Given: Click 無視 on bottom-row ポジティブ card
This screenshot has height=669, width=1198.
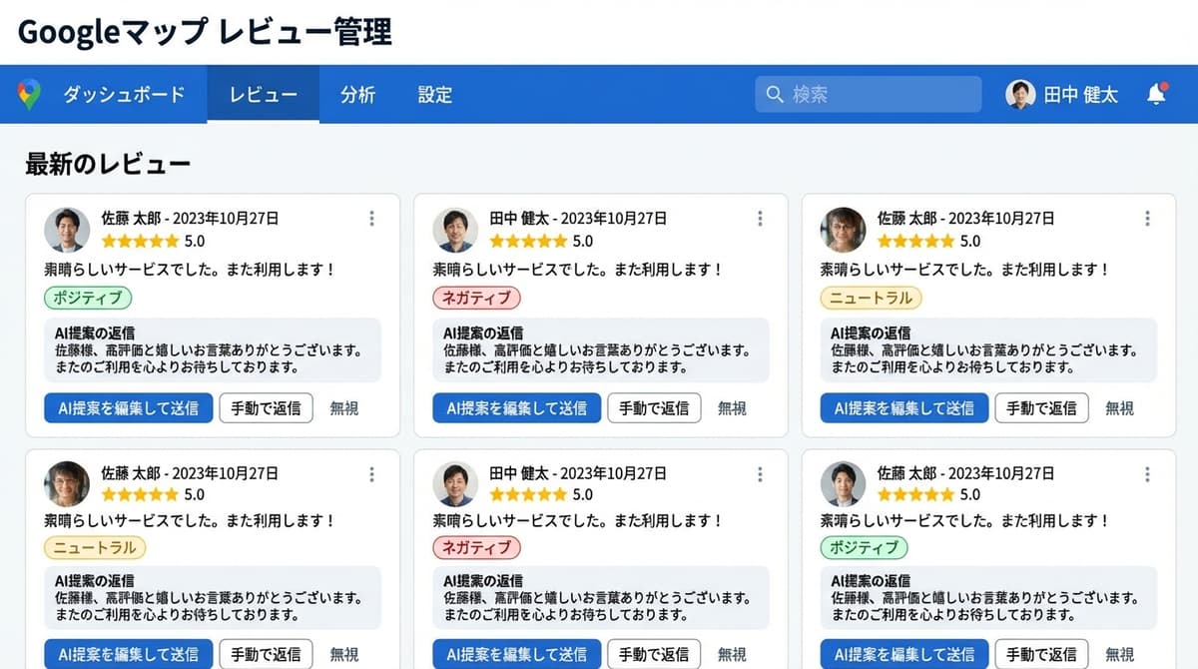Looking at the screenshot, I should tap(1119, 654).
